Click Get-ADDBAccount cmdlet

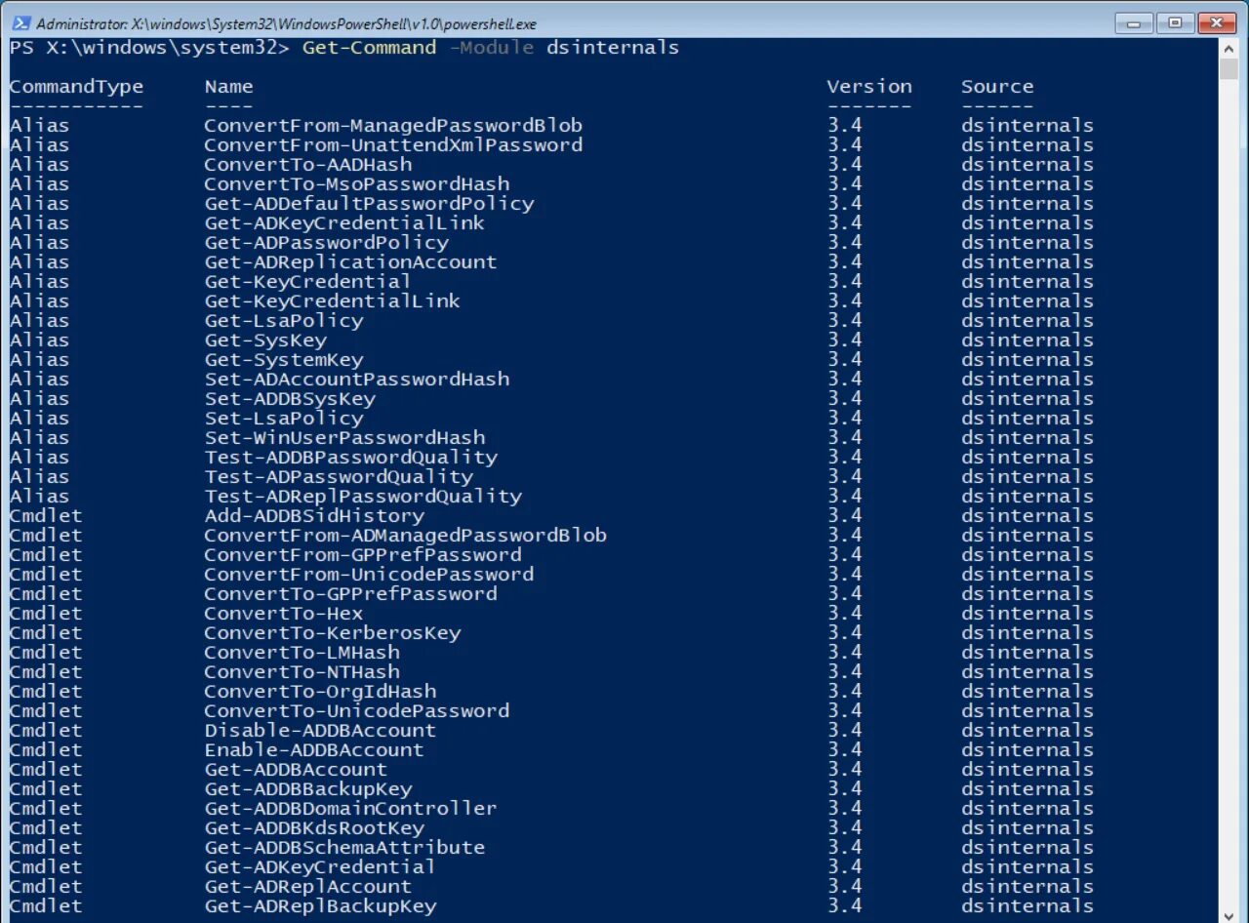click(296, 770)
